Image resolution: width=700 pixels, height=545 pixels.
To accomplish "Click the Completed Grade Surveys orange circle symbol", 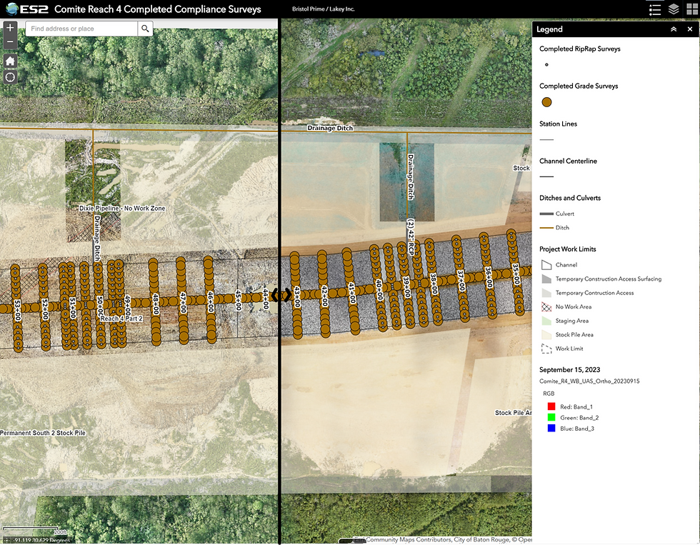I will [x=546, y=102].
